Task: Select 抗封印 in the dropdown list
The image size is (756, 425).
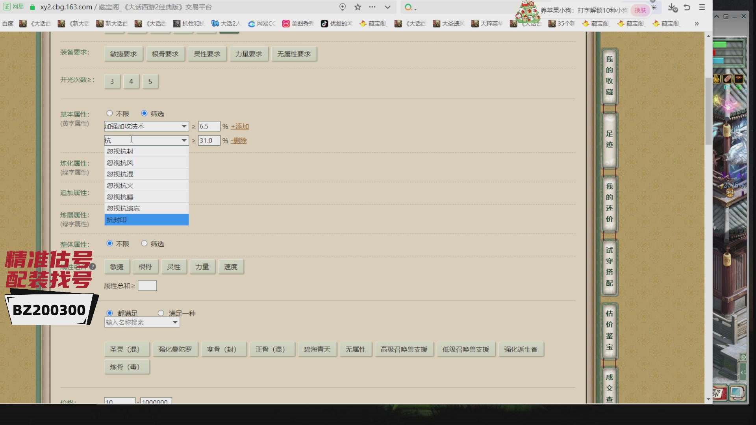Action: click(146, 220)
